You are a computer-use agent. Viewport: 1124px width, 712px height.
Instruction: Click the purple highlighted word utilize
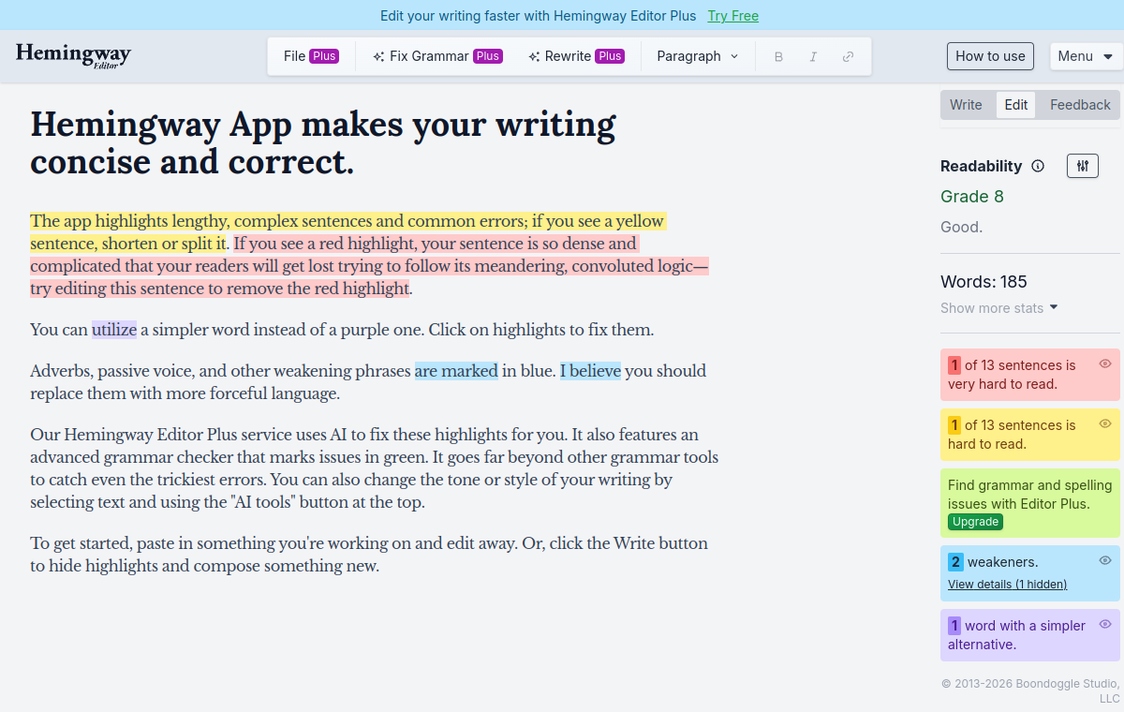114,330
